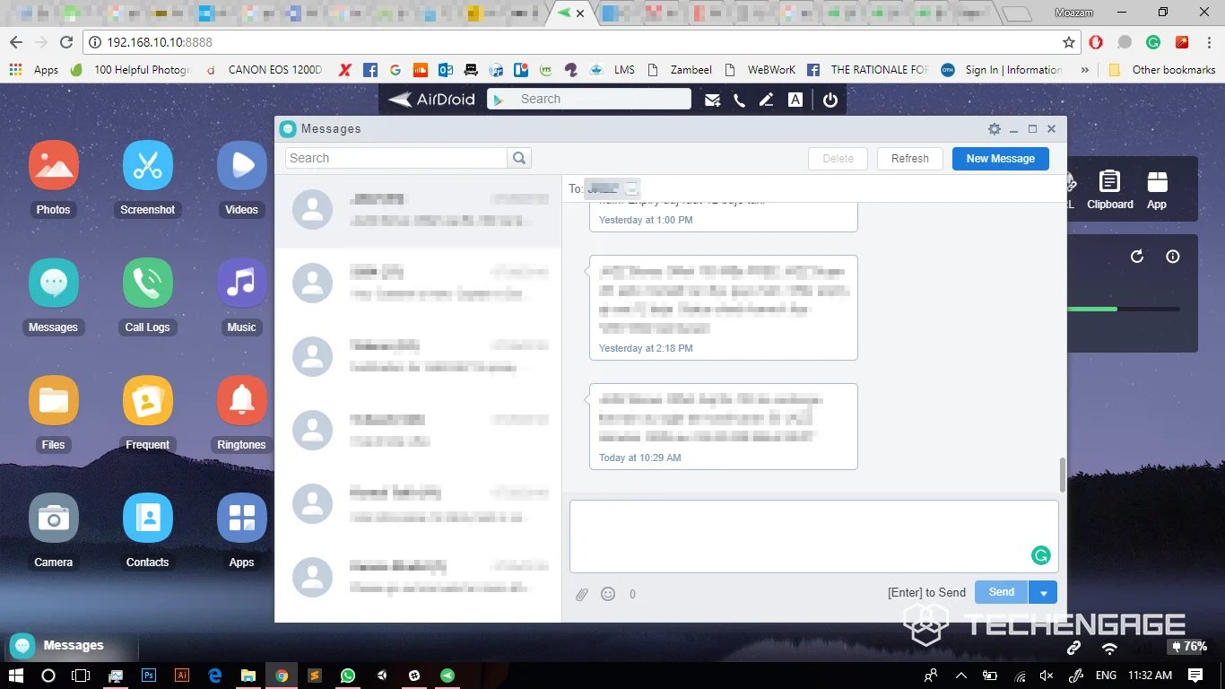Click the new message envelope icon in AirDroid bar
This screenshot has width=1225, height=689.
pyautogui.click(x=712, y=100)
